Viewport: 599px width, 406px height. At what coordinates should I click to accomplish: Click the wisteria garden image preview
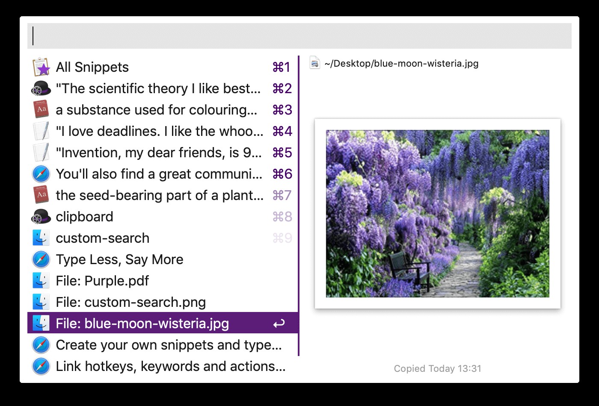coord(437,213)
